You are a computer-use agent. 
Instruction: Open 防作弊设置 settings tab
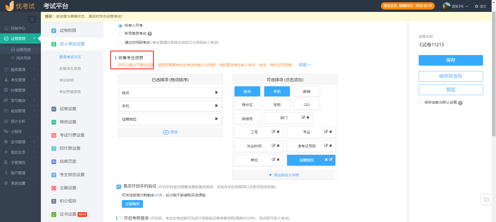(72, 148)
